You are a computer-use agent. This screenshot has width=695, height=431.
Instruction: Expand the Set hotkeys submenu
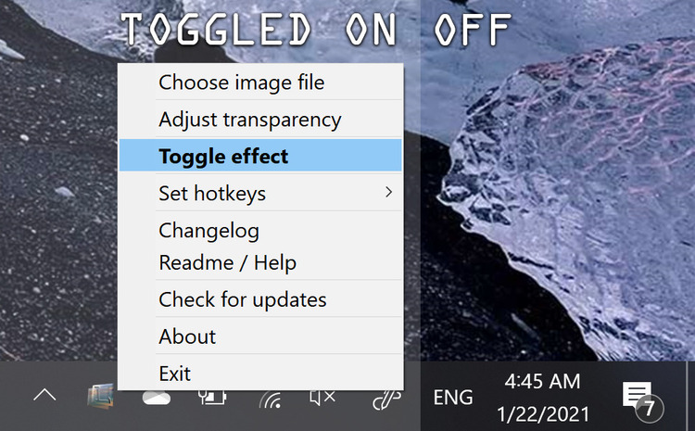tap(260, 193)
